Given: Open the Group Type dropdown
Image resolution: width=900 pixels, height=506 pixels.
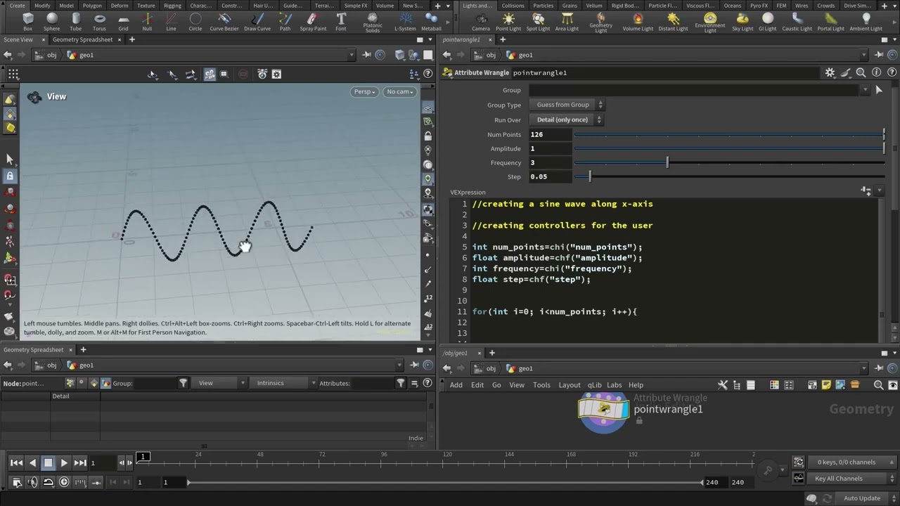Looking at the screenshot, I should [x=567, y=105].
